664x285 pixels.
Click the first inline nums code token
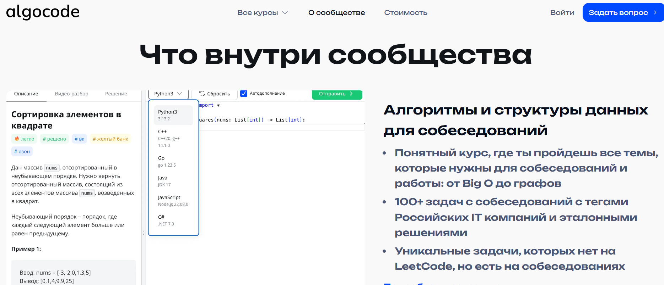[x=52, y=168]
